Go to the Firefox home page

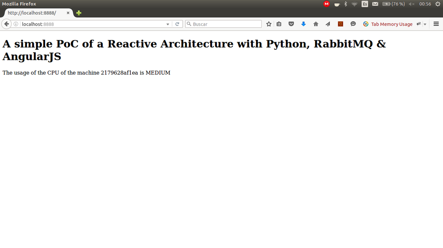[x=316, y=24]
